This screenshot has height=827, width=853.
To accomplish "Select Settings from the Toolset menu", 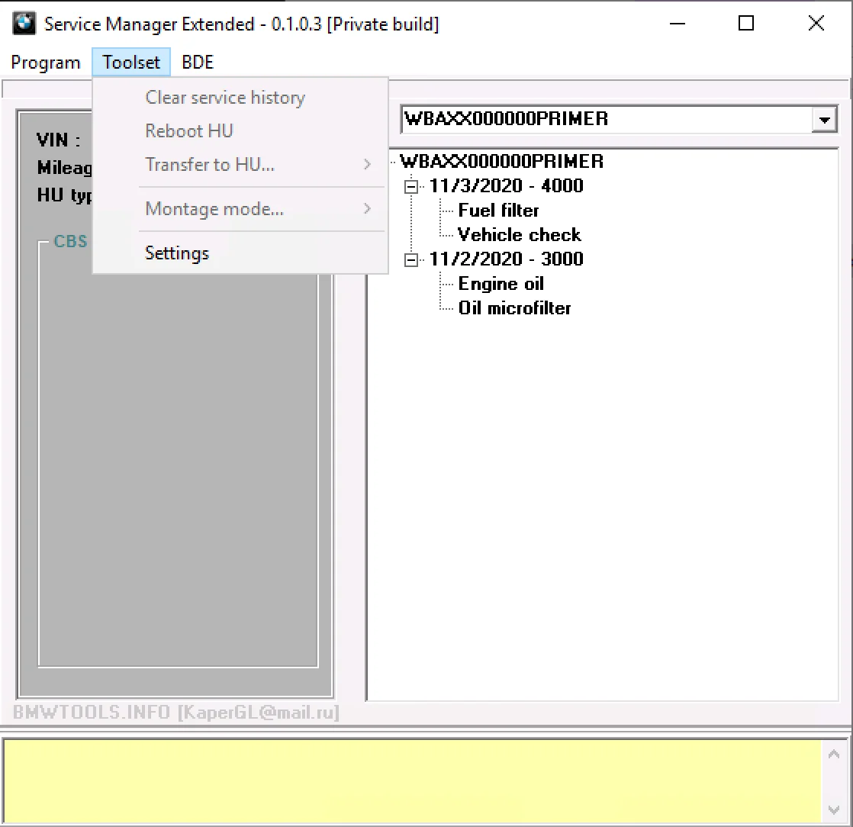I will click(x=177, y=253).
